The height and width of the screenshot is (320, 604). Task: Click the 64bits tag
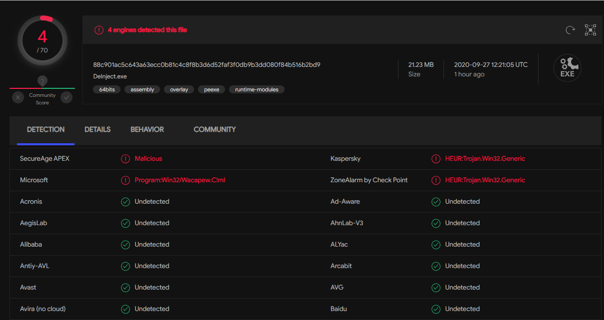[107, 90]
